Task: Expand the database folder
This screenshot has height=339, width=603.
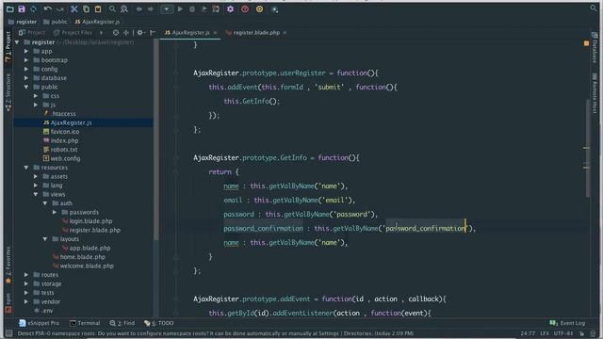Action: click(26, 78)
